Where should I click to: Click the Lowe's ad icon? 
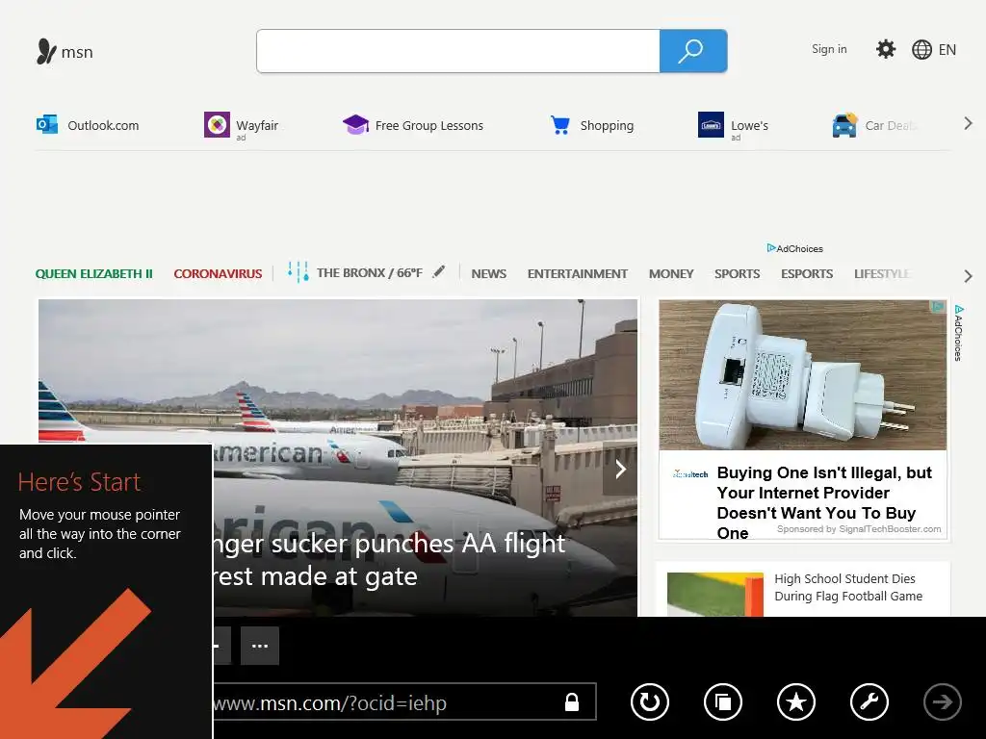pos(712,124)
